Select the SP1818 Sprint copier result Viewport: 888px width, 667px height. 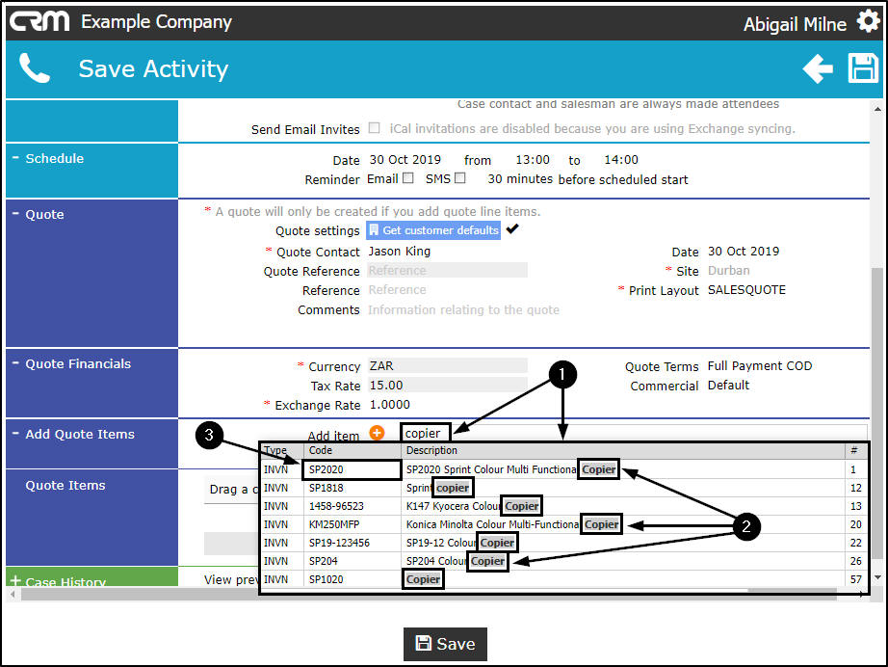pos(562,488)
